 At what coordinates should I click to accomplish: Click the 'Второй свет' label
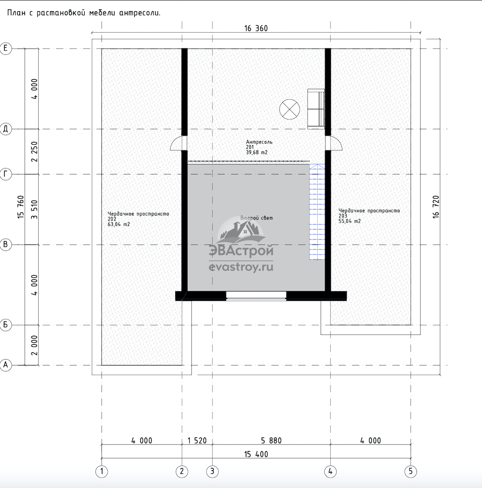[257, 218]
